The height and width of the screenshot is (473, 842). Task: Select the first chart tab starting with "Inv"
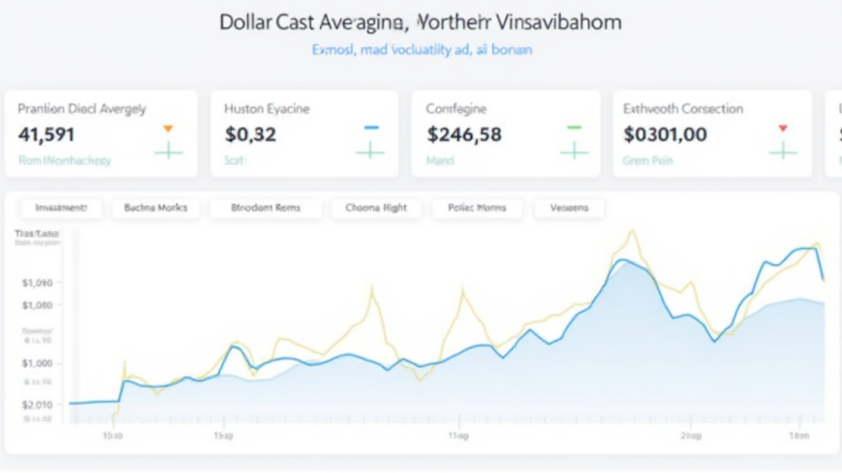point(62,208)
